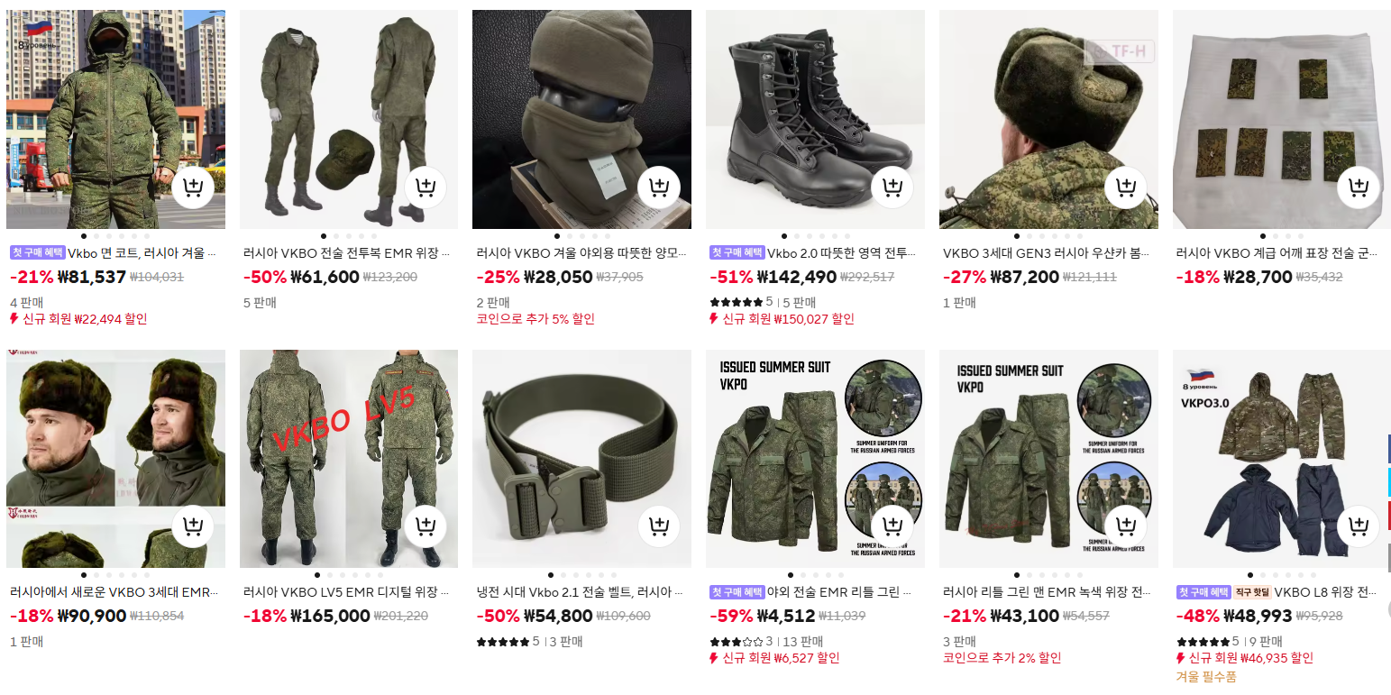
Task: Add olive tactical belt to cart
Action: point(659,526)
